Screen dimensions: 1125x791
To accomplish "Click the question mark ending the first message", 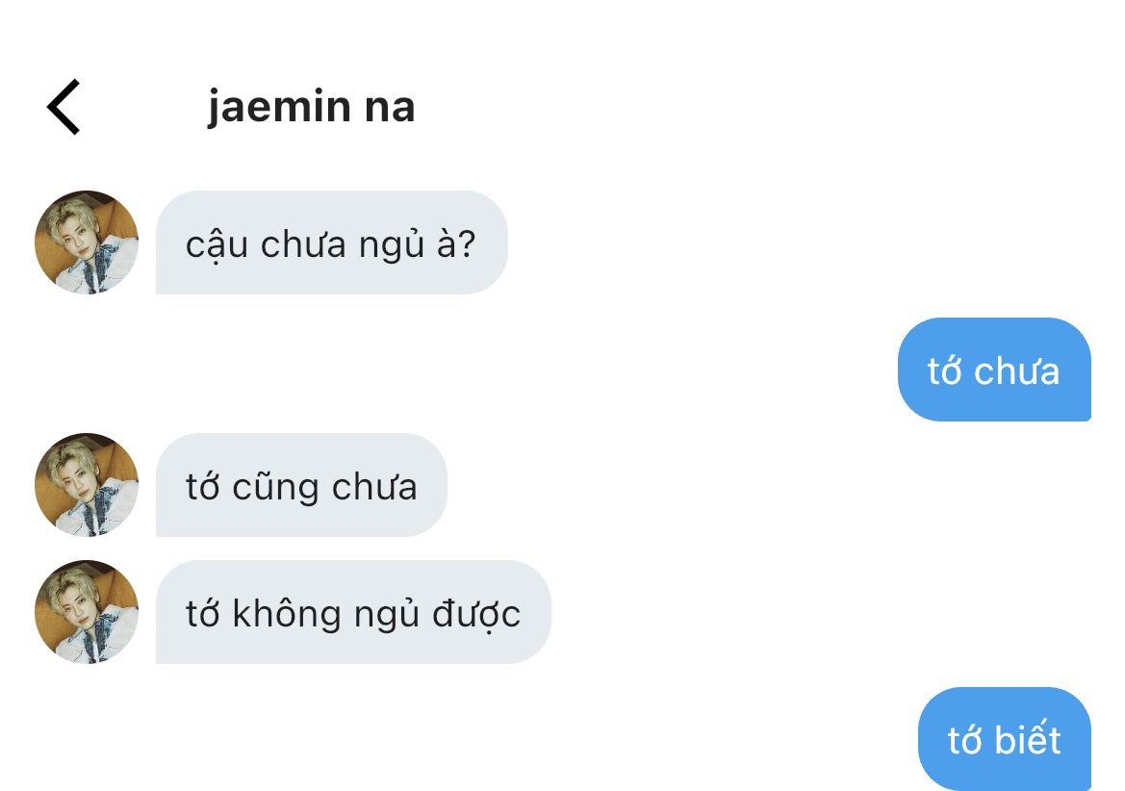I will point(467,243).
